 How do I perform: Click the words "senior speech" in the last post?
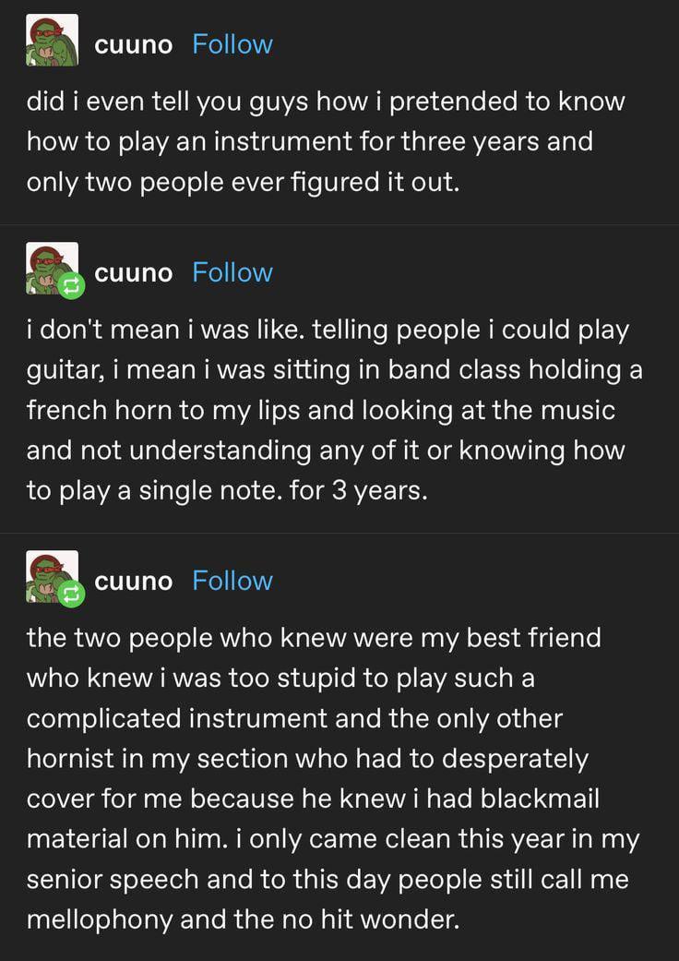pos(110,879)
